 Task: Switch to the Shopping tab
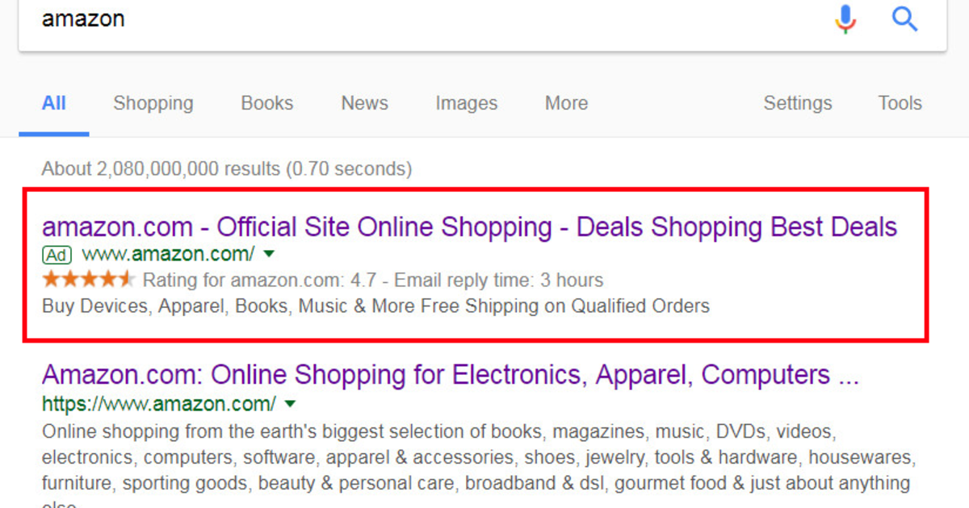(x=153, y=103)
